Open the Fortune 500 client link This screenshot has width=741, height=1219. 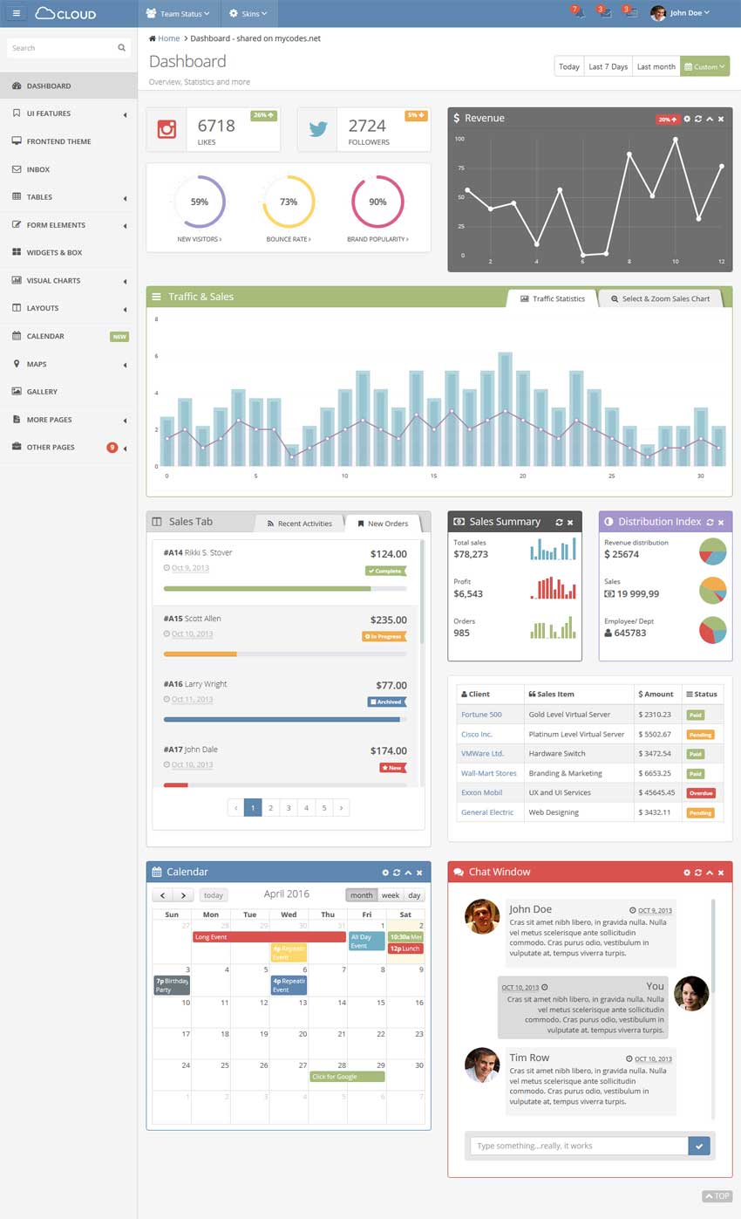481,715
